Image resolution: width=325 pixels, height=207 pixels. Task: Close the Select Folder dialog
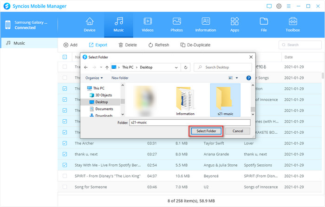[251, 57]
